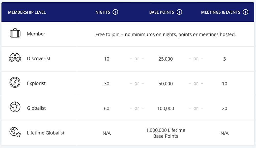Select the Lifetime Globalist globe-star icon

coord(15,132)
